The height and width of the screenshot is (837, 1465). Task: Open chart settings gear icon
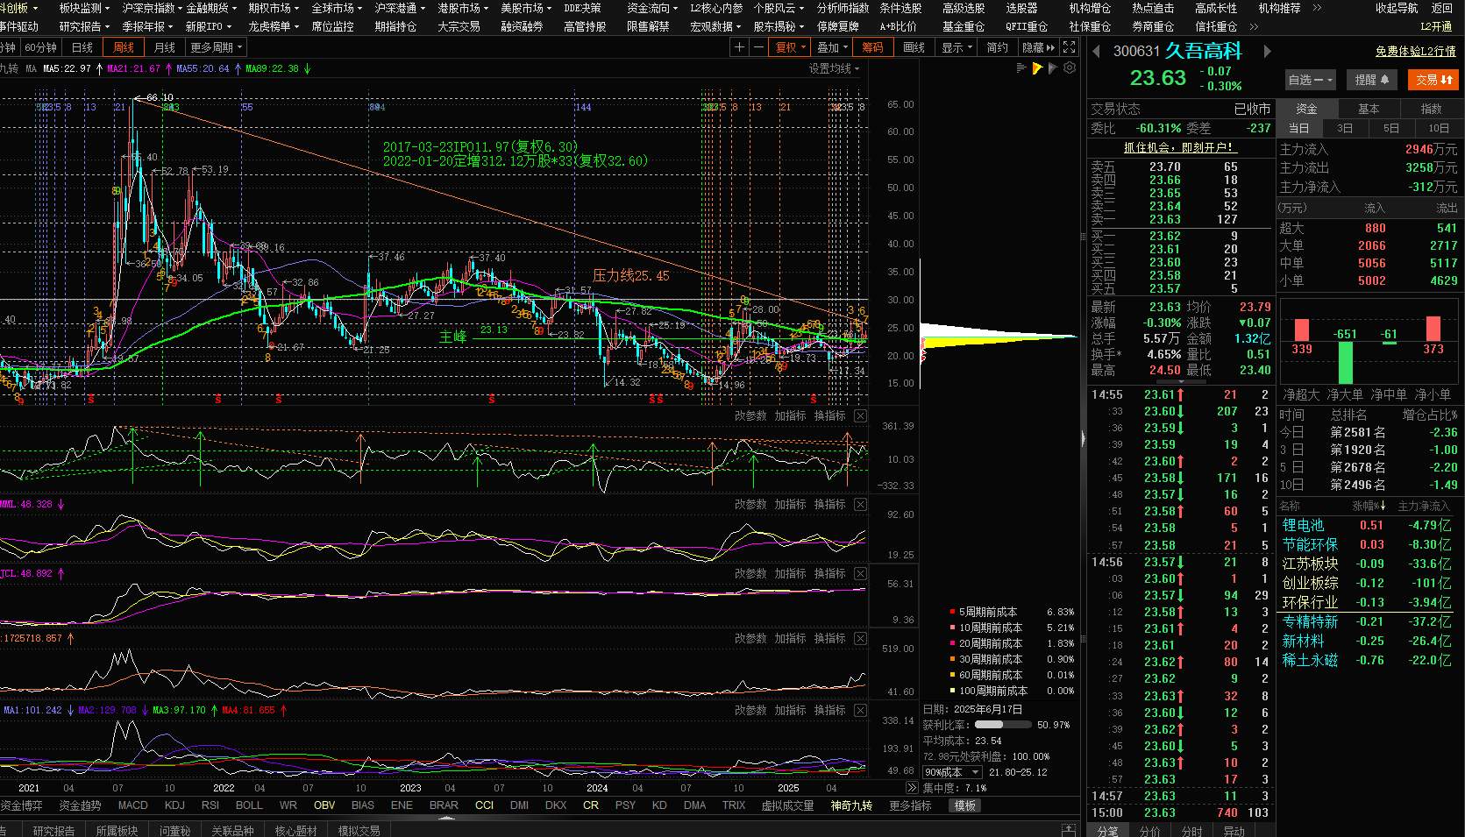(x=1070, y=68)
